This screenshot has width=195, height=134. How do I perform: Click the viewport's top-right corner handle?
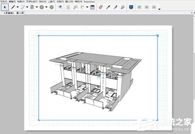pyautogui.click(x=157, y=36)
